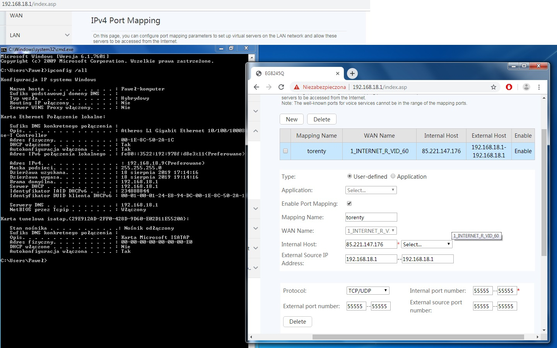
Task: Click the Delete button above the table
Action: point(322,119)
